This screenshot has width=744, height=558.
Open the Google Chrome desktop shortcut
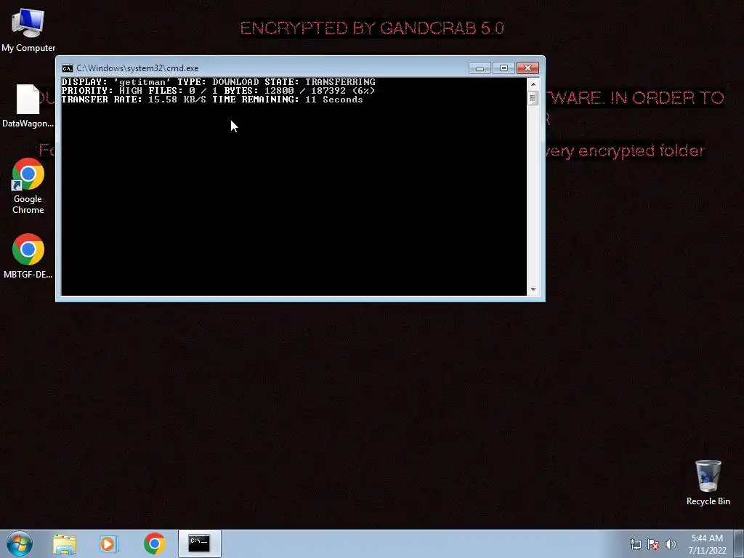28,186
